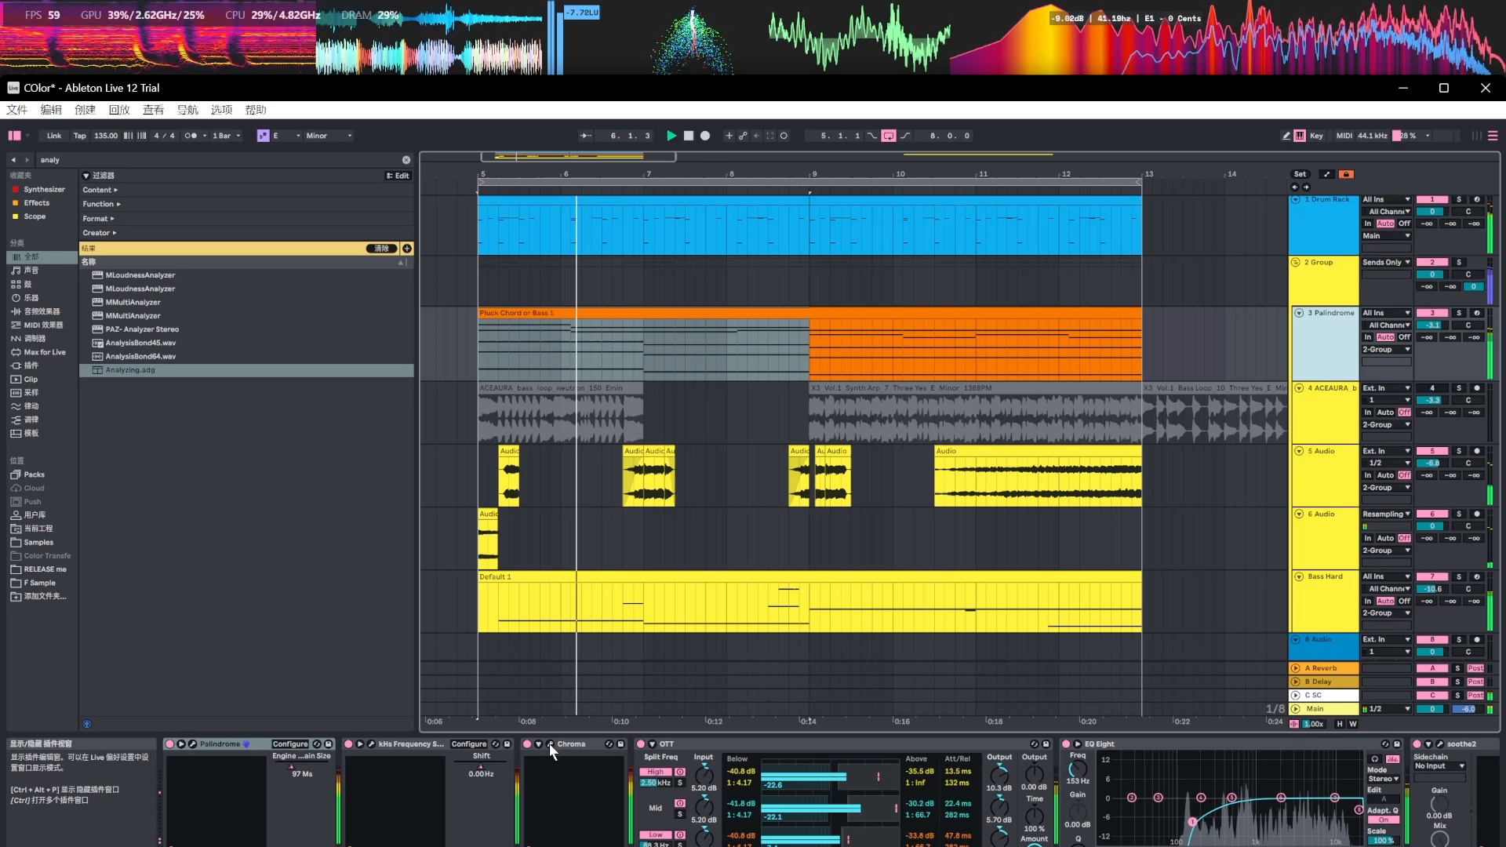Fold the 1 Drum Rack track
Image resolution: width=1506 pixels, height=847 pixels.
(1296, 200)
